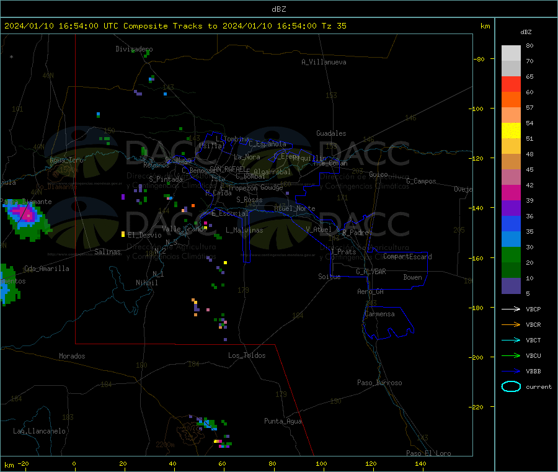Click the radar timestamp header text
558x472 pixels.
[175, 26]
